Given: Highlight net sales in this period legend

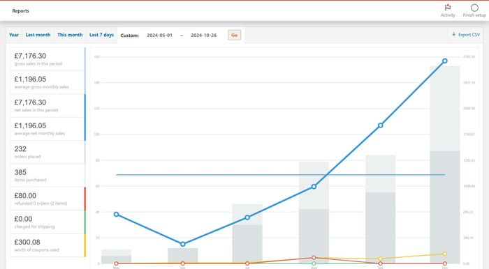Looking at the screenshot, I should point(48,105).
